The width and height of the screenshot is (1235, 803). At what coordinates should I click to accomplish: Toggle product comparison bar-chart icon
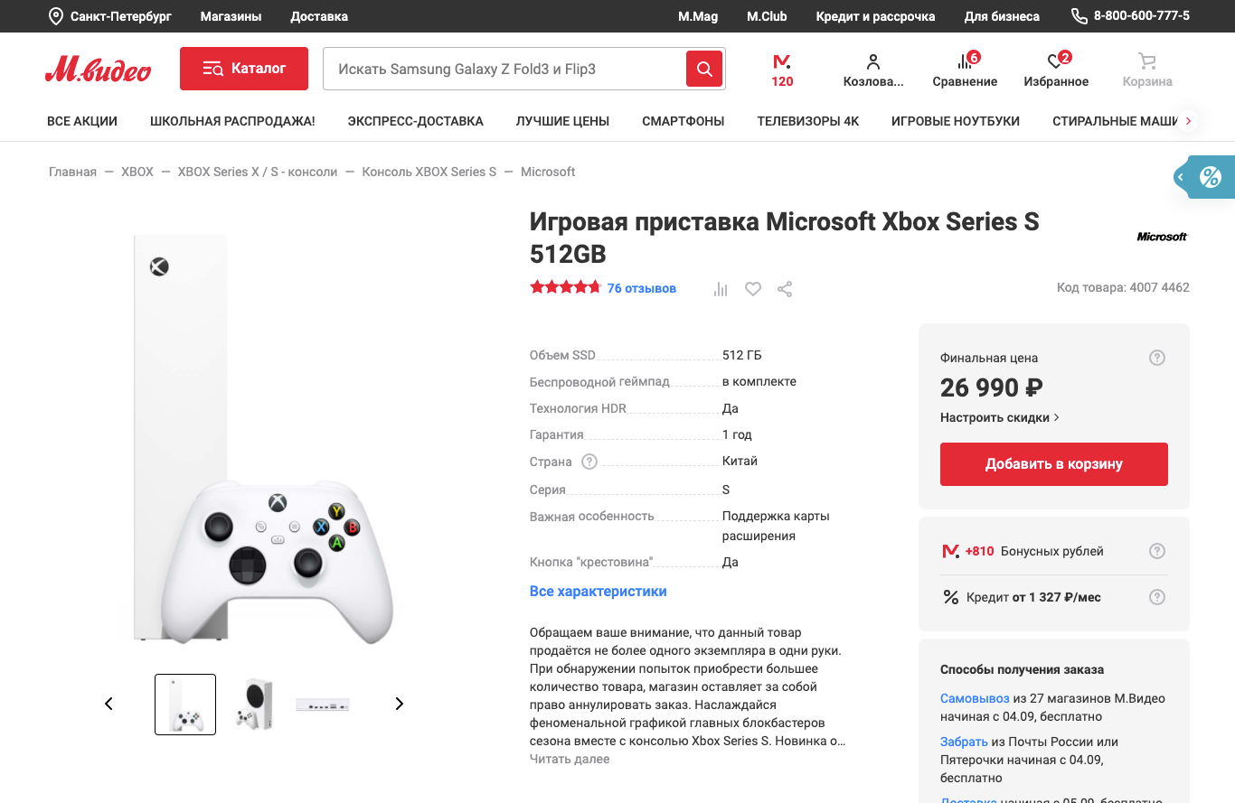click(721, 289)
